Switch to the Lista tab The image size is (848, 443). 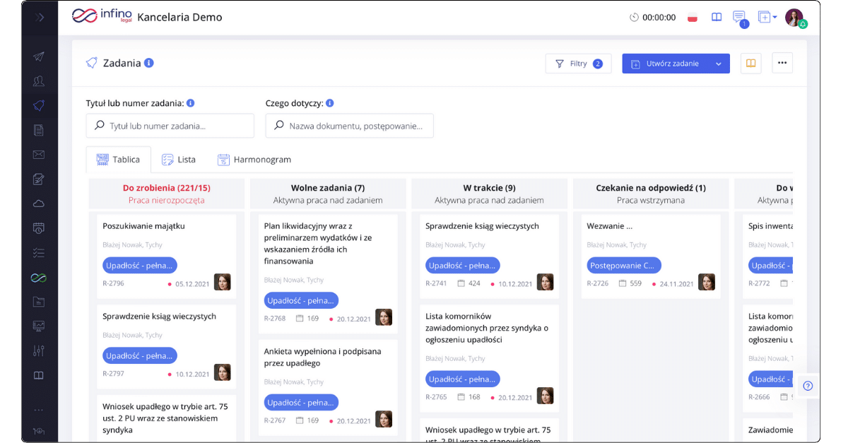pyautogui.click(x=178, y=160)
